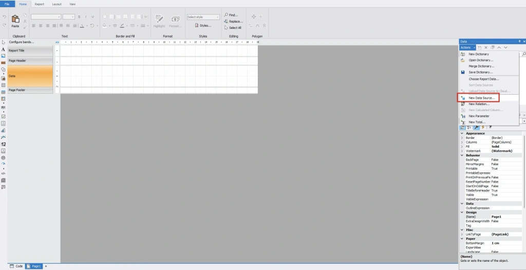Select the Chart component in the toolbox
526x270 pixels.
point(4,130)
